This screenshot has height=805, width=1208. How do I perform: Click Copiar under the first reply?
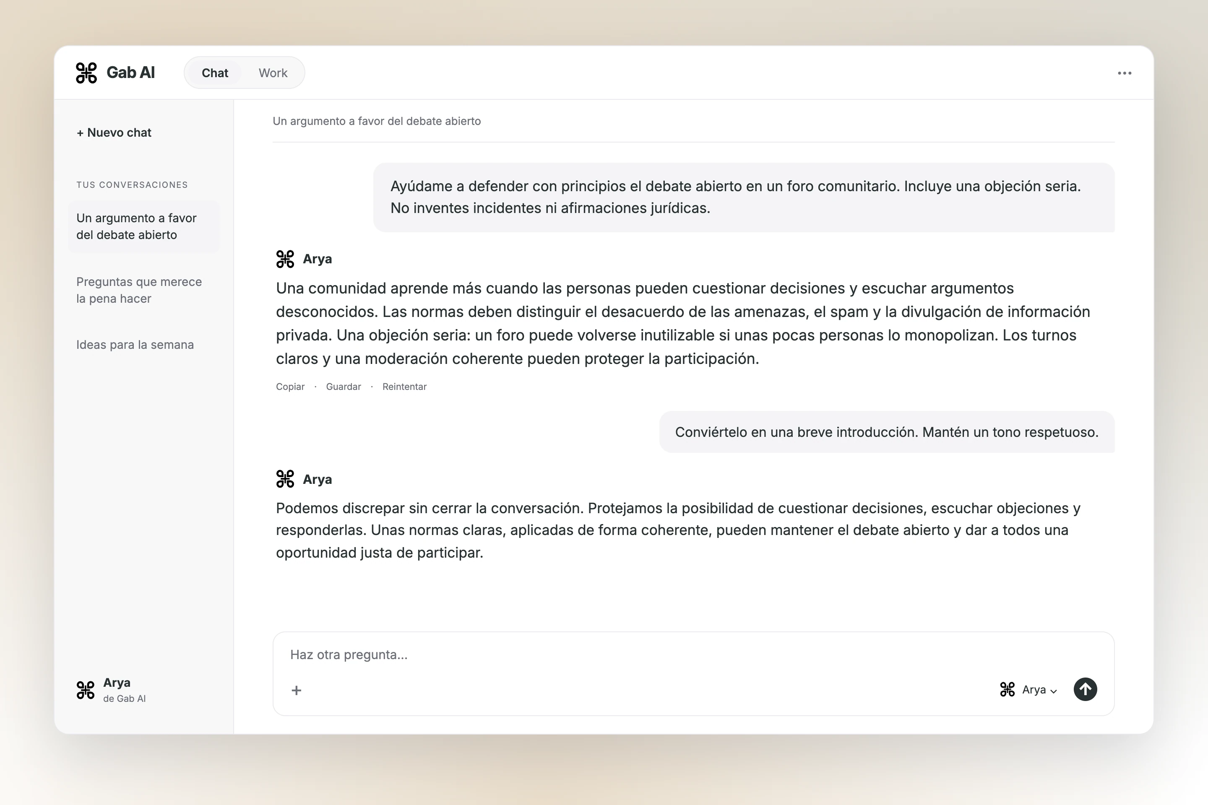[290, 387]
